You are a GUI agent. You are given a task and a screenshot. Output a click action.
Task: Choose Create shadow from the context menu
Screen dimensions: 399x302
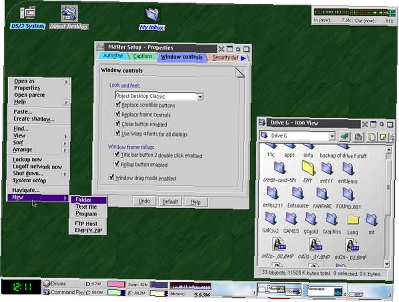coord(34,119)
